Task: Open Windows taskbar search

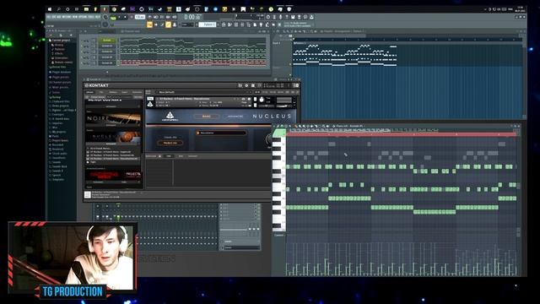Action: [58, 9]
